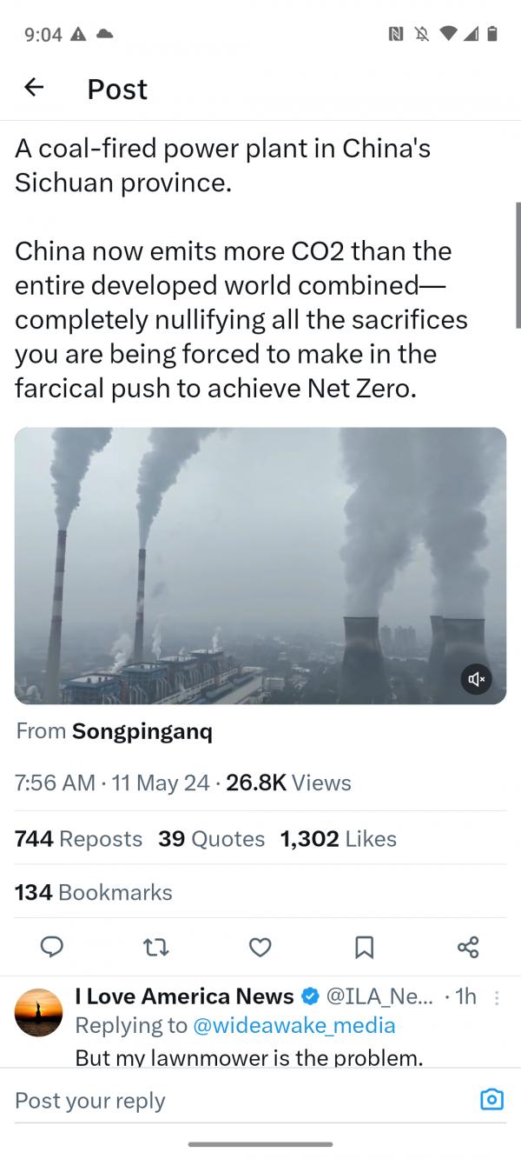This screenshot has width=521, height=1159.
Task: Unmute the video sound
Action: tap(476, 679)
